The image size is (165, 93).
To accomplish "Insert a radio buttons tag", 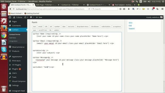I will pyautogui.click(x=106, y=27).
